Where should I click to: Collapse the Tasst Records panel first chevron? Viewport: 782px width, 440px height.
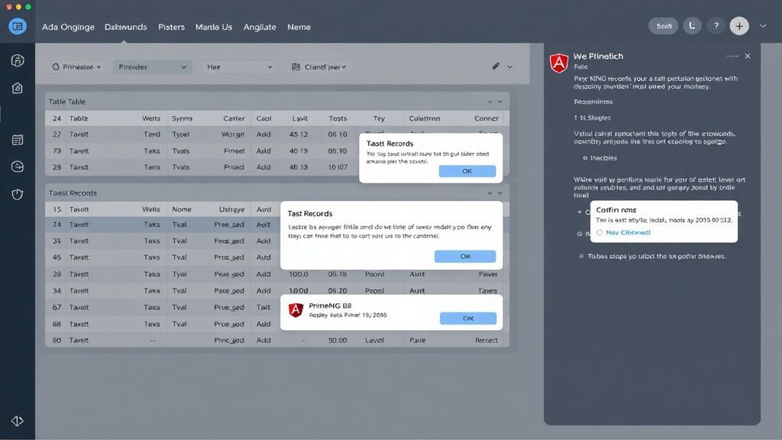[490, 193]
